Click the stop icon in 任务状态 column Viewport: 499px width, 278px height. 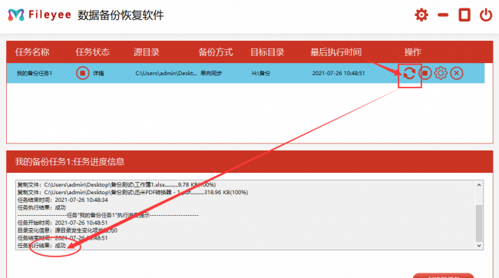click(x=82, y=73)
